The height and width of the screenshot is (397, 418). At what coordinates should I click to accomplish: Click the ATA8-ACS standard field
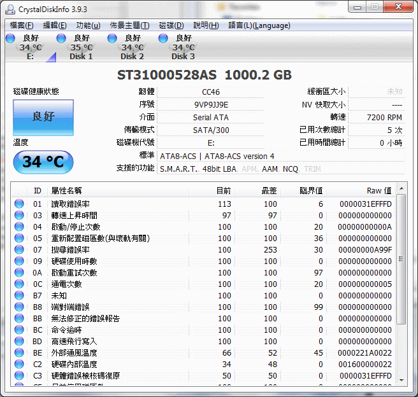[x=281, y=157]
